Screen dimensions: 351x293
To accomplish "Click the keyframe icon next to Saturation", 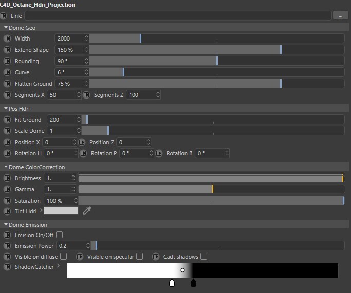I will click(7, 201).
